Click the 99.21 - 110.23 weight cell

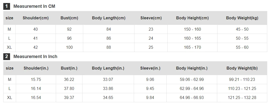tap(242, 79)
